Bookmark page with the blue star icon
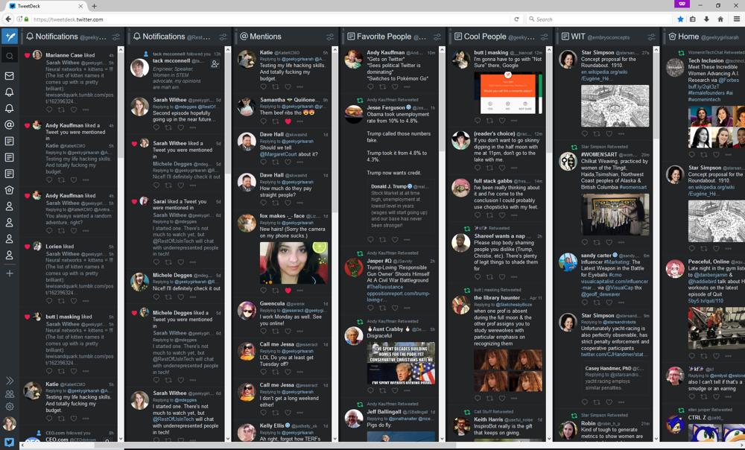This screenshot has width=745, height=450. click(680, 19)
